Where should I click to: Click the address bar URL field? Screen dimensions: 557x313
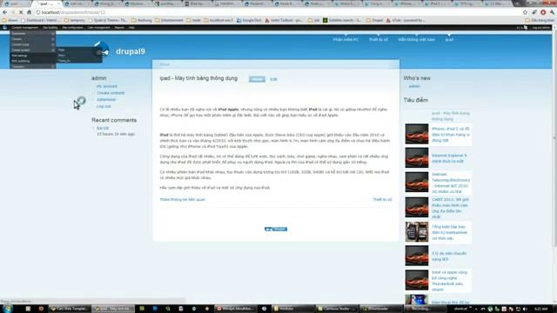(277, 12)
